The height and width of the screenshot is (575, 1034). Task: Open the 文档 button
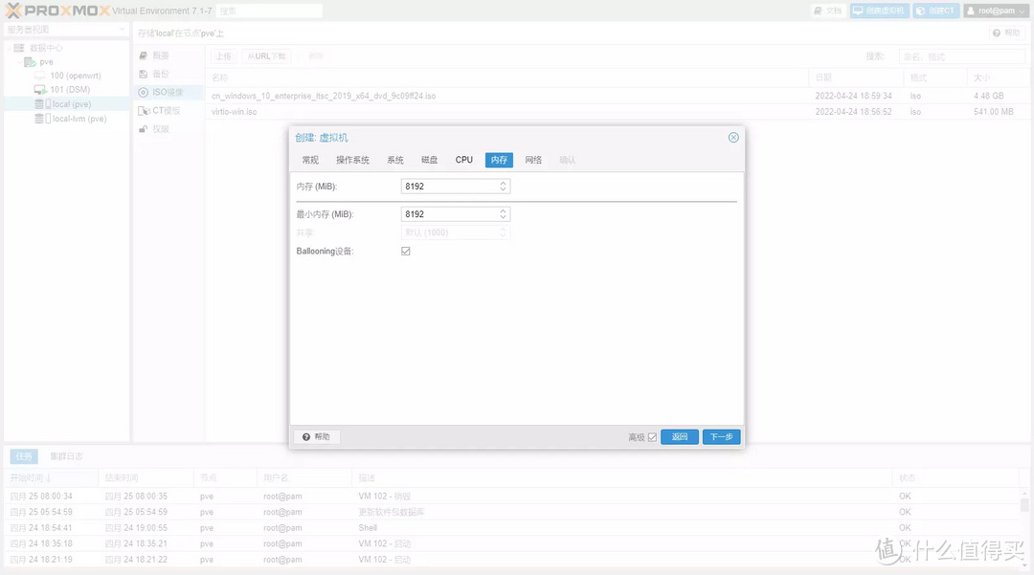(828, 11)
